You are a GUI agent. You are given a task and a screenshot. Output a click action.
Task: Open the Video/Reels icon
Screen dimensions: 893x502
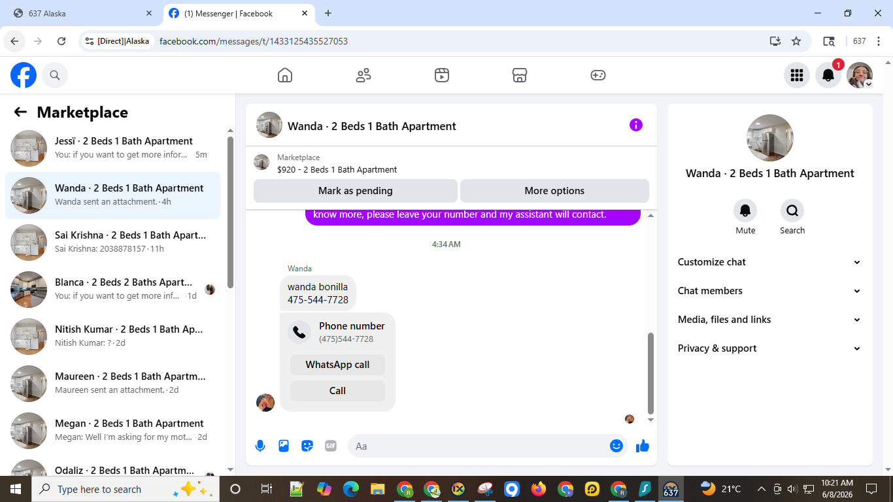442,75
